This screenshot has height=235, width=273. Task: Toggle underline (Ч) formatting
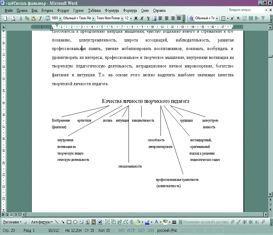click(148, 18)
